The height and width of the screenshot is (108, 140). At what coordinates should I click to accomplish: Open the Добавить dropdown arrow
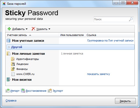point(26,29)
